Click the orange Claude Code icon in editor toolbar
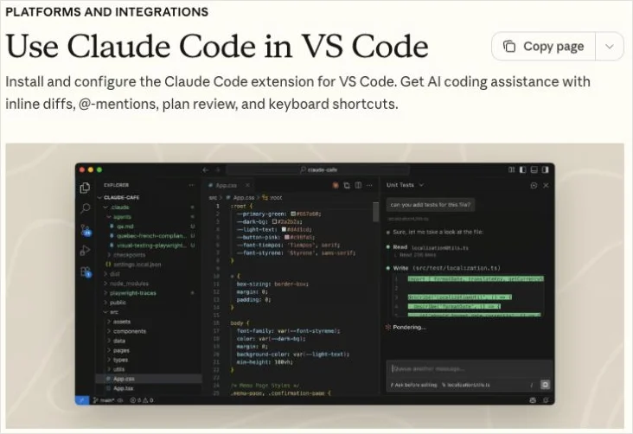 (x=335, y=185)
